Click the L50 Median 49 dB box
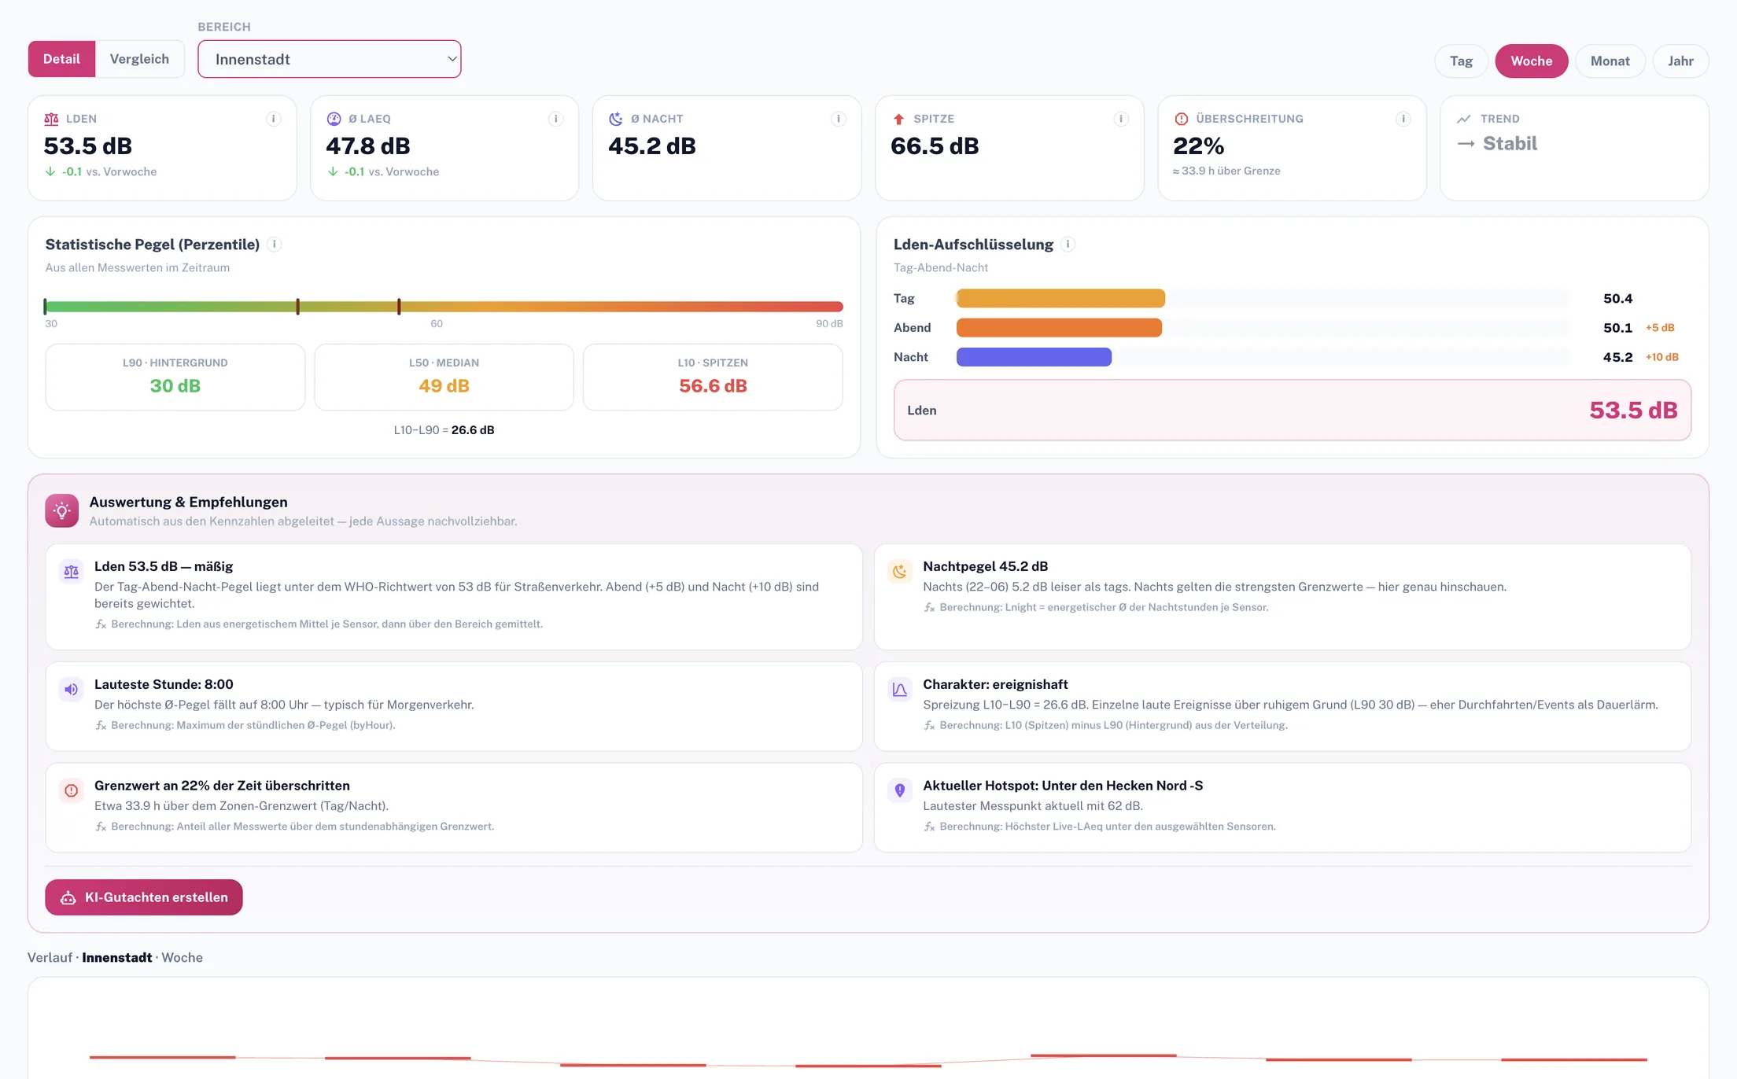1737x1079 pixels. [444, 377]
